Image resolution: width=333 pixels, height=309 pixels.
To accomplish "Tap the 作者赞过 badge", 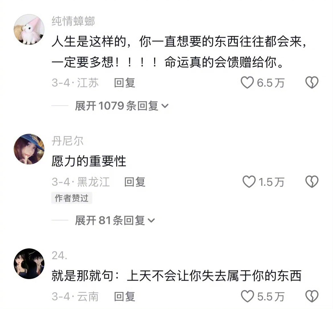I will pos(72,198).
